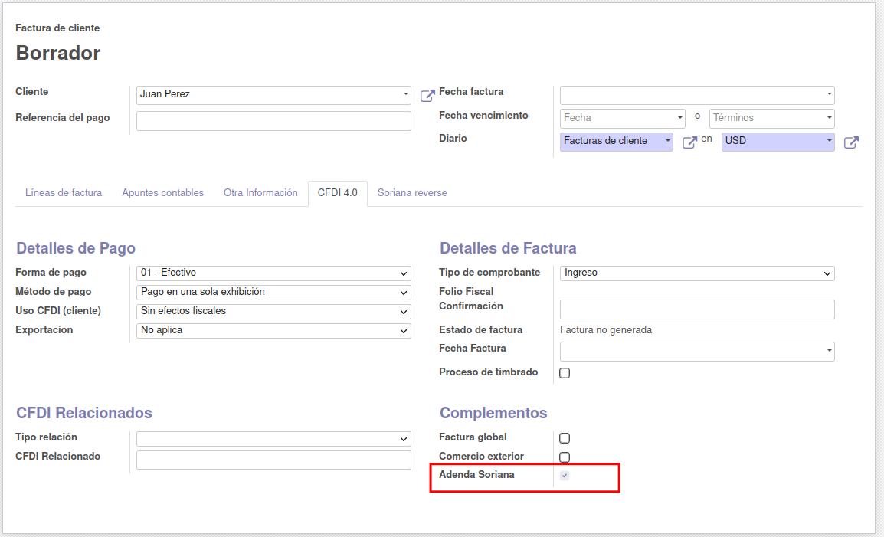Viewport: 884px width, 537px height.
Task: Expand the Exportacion dropdown
Action: [273, 331]
